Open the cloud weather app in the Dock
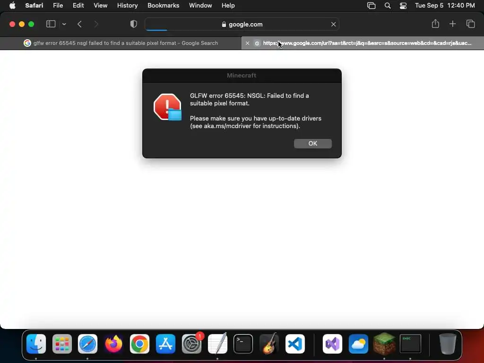 [x=358, y=344]
